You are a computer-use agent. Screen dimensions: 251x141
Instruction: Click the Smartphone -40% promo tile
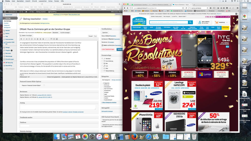140,74
